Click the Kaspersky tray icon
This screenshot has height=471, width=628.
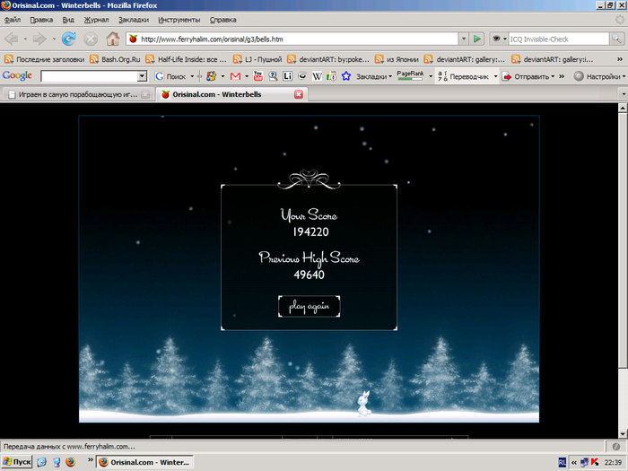(595, 463)
